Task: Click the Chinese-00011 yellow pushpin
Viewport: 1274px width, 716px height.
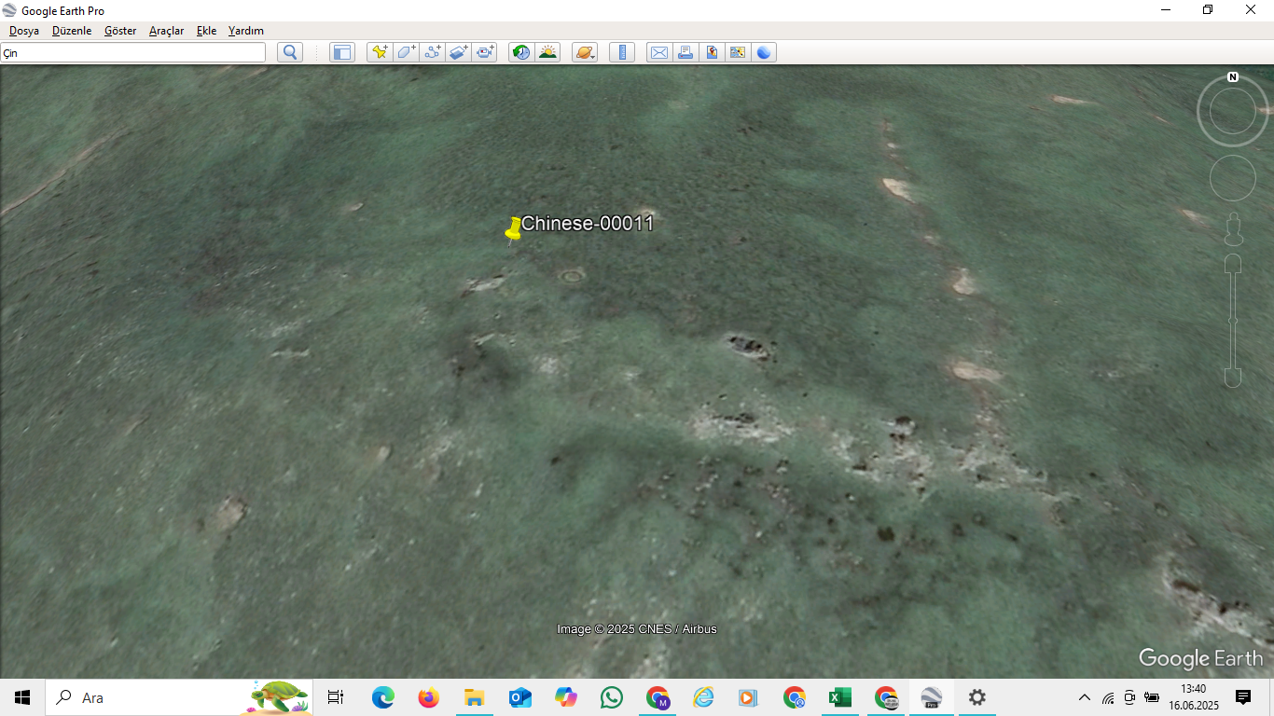Action: [x=513, y=229]
